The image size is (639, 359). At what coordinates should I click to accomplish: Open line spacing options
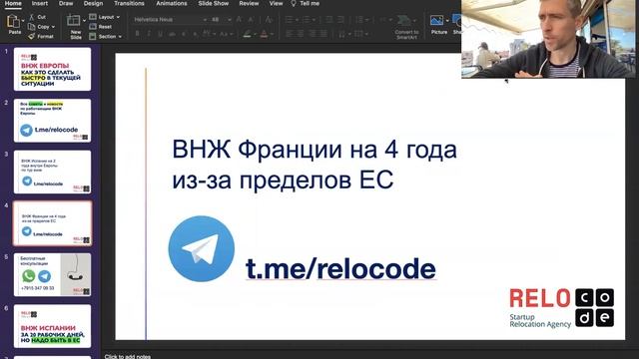360,20
